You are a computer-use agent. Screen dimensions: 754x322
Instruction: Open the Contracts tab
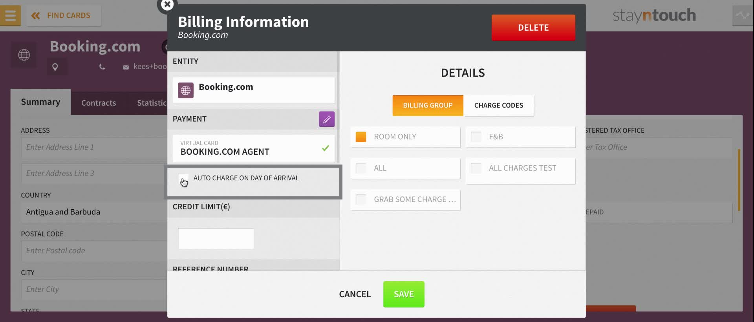point(99,103)
